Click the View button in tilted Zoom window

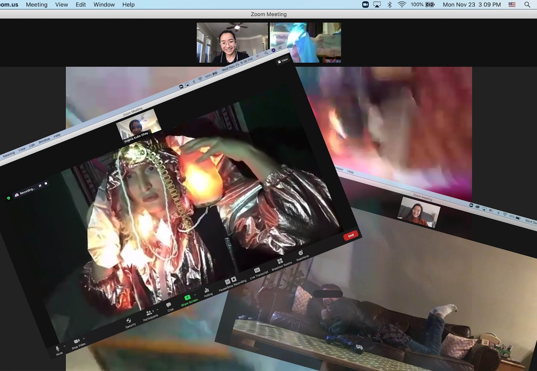pyautogui.click(x=283, y=61)
